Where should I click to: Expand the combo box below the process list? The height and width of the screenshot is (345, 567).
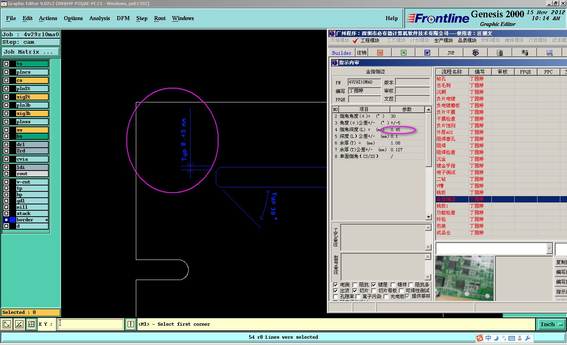point(549,249)
